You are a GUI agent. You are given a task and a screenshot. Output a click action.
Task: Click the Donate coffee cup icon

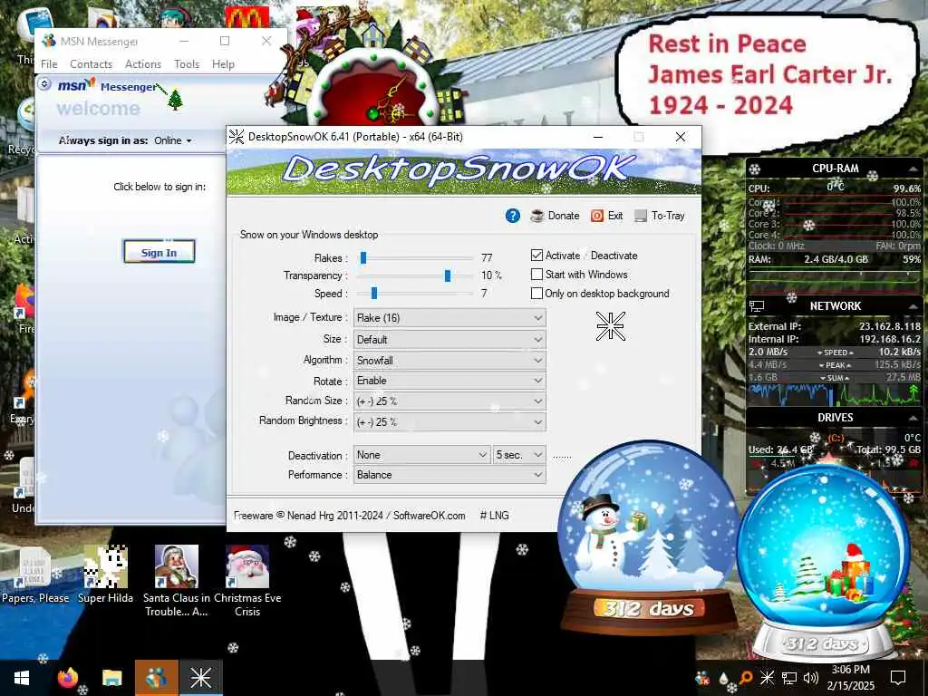point(536,216)
